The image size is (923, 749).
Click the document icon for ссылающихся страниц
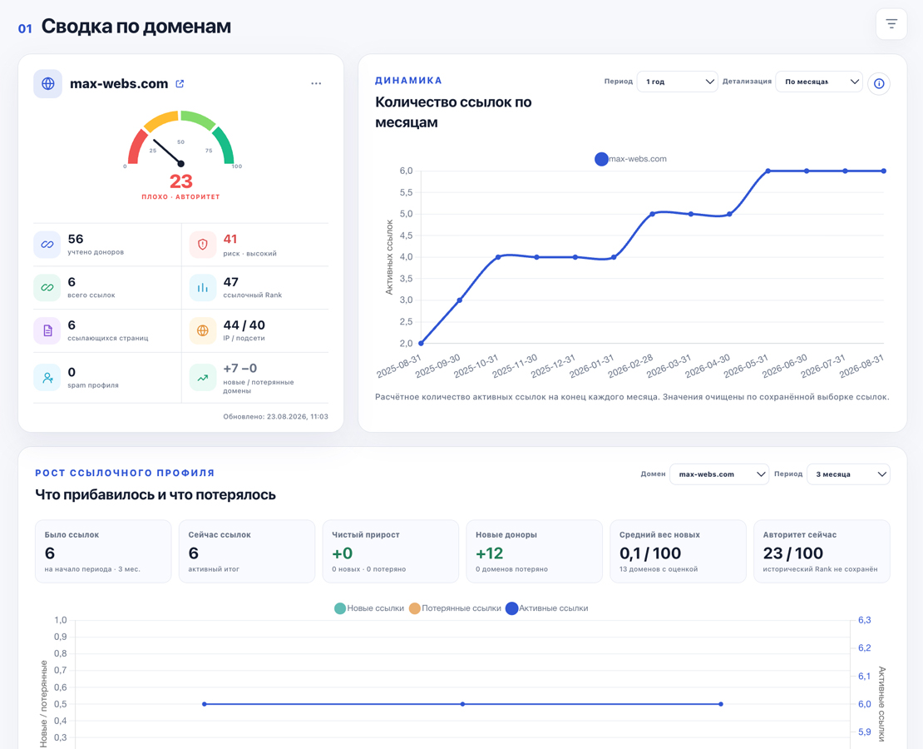(47, 330)
